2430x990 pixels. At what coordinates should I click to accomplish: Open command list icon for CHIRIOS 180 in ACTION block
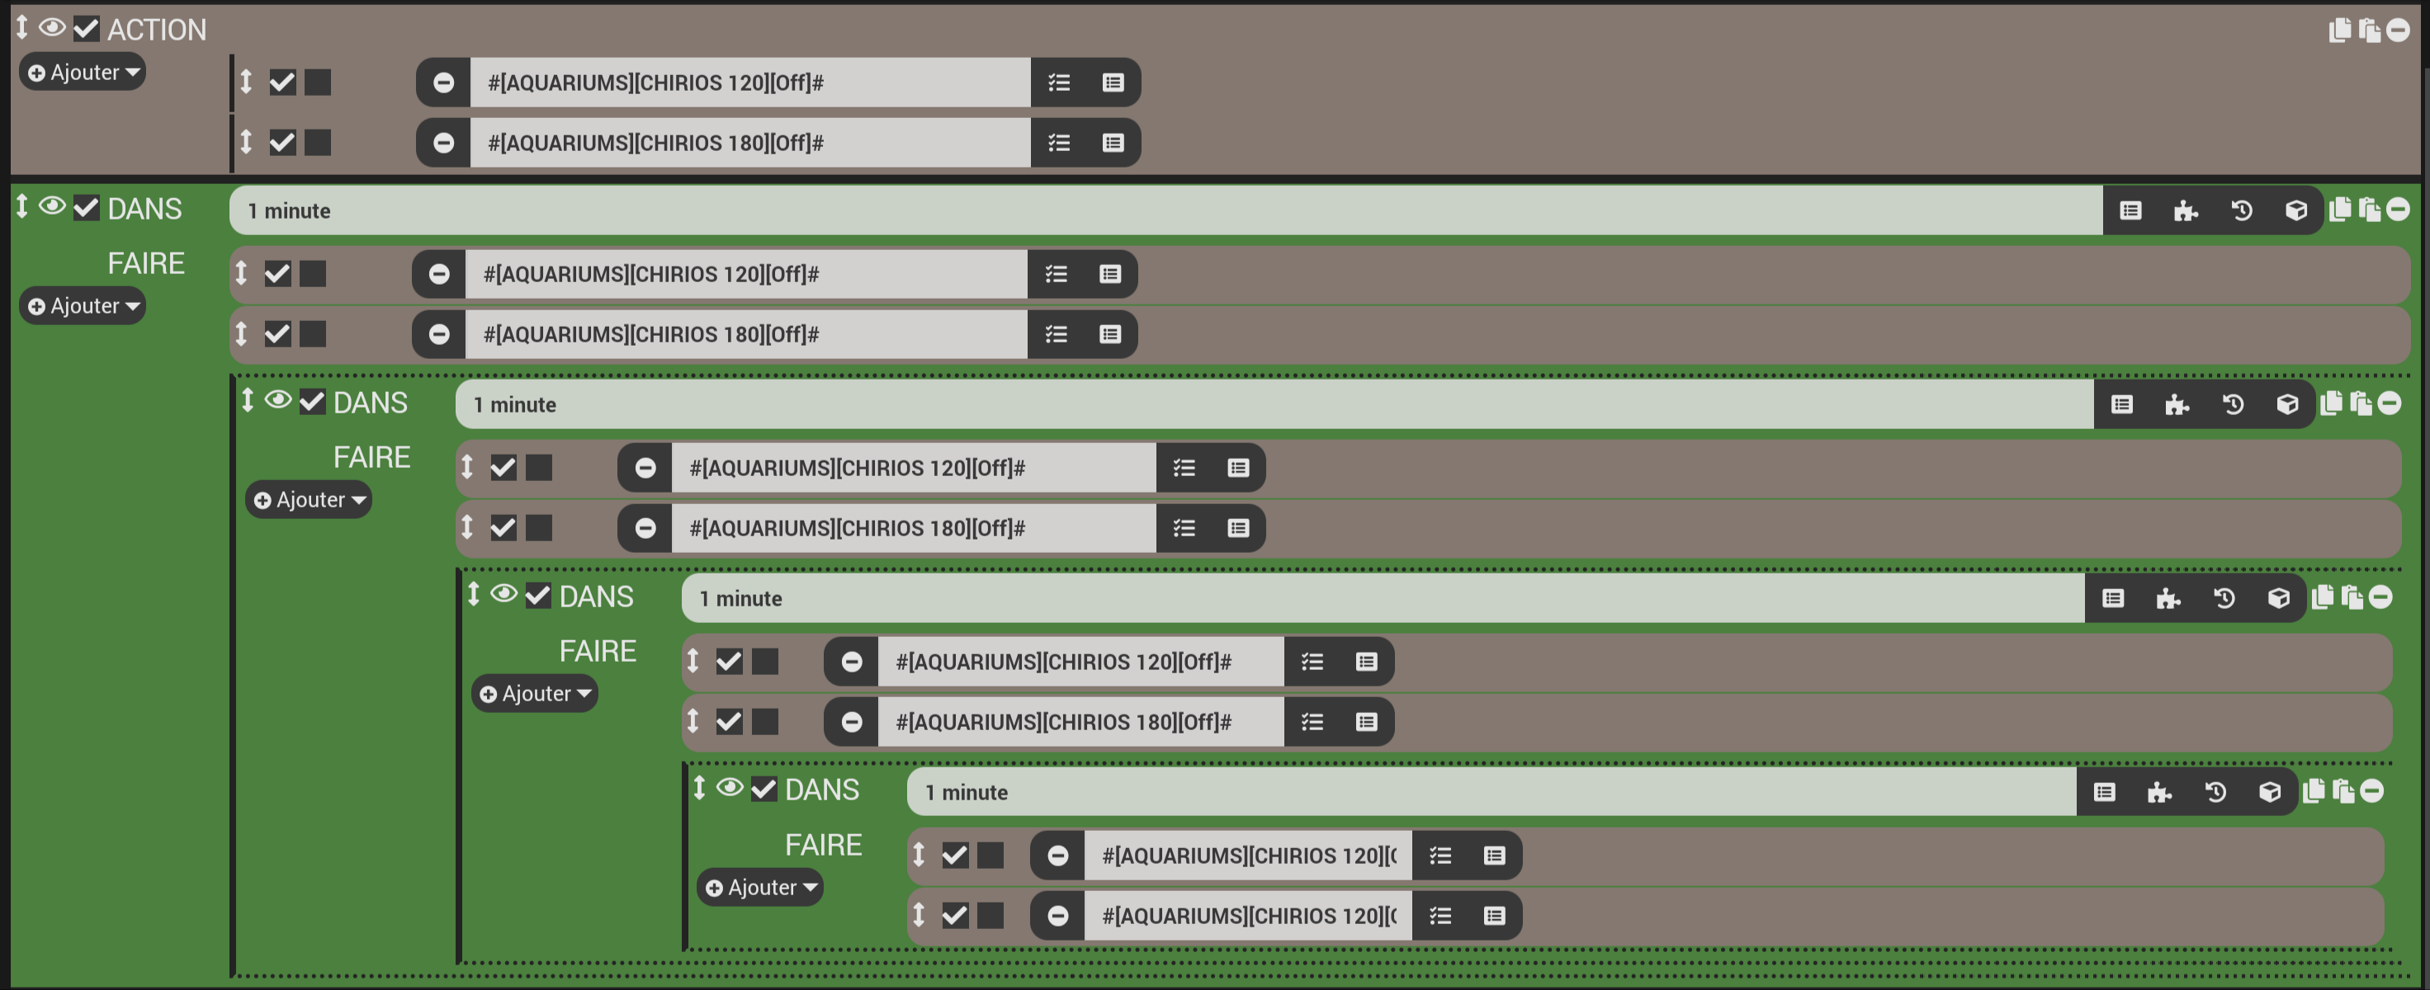click(x=1058, y=144)
